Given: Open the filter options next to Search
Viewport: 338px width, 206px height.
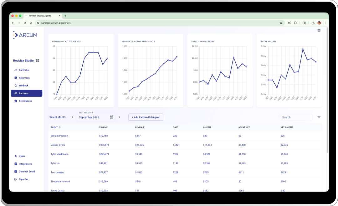Looking at the screenshot, I should (x=319, y=117).
